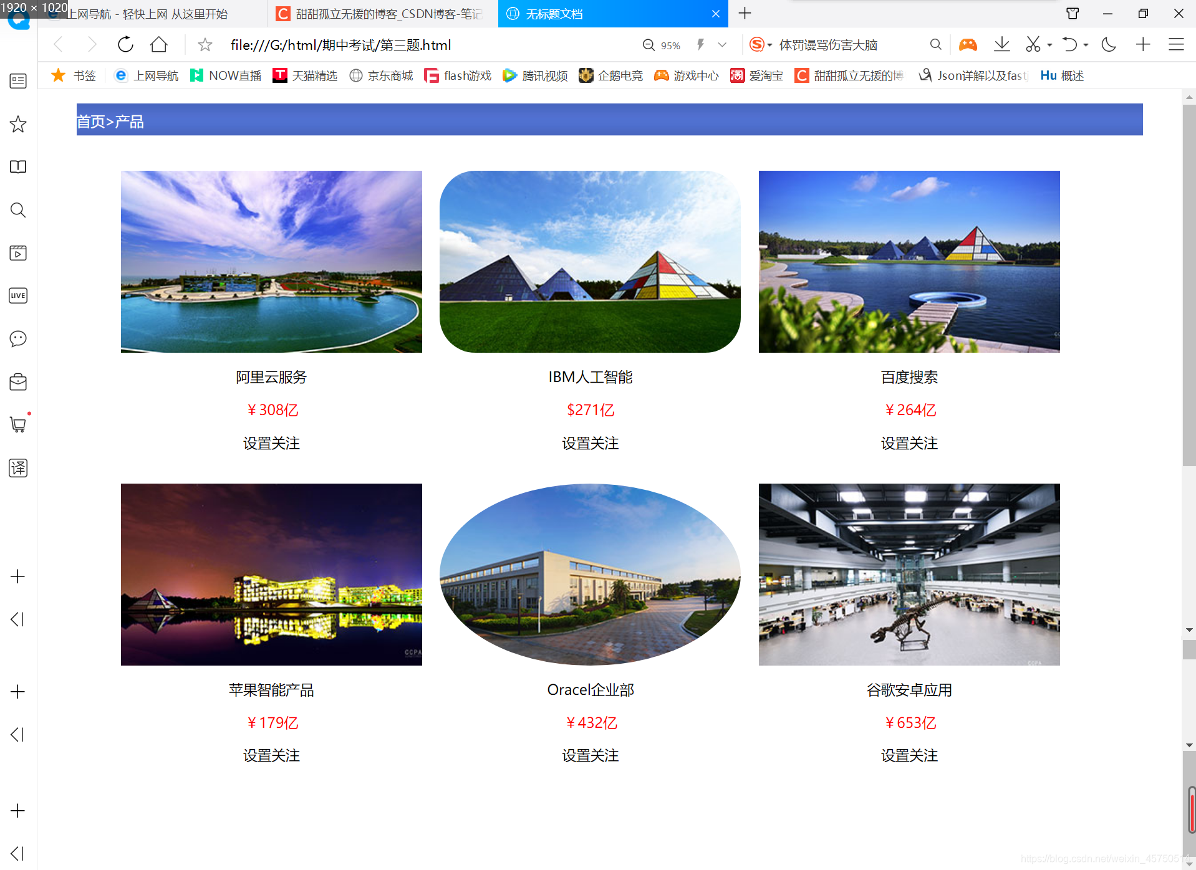Open the sidebar shopping cart icon
The width and height of the screenshot is (1196, 870).
(x=18, y=424)
